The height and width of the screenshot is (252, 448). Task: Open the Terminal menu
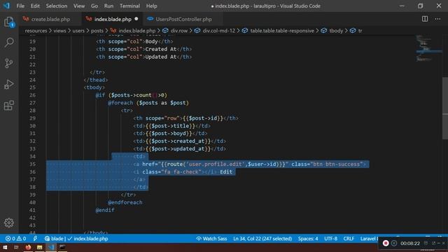[129, 6]
